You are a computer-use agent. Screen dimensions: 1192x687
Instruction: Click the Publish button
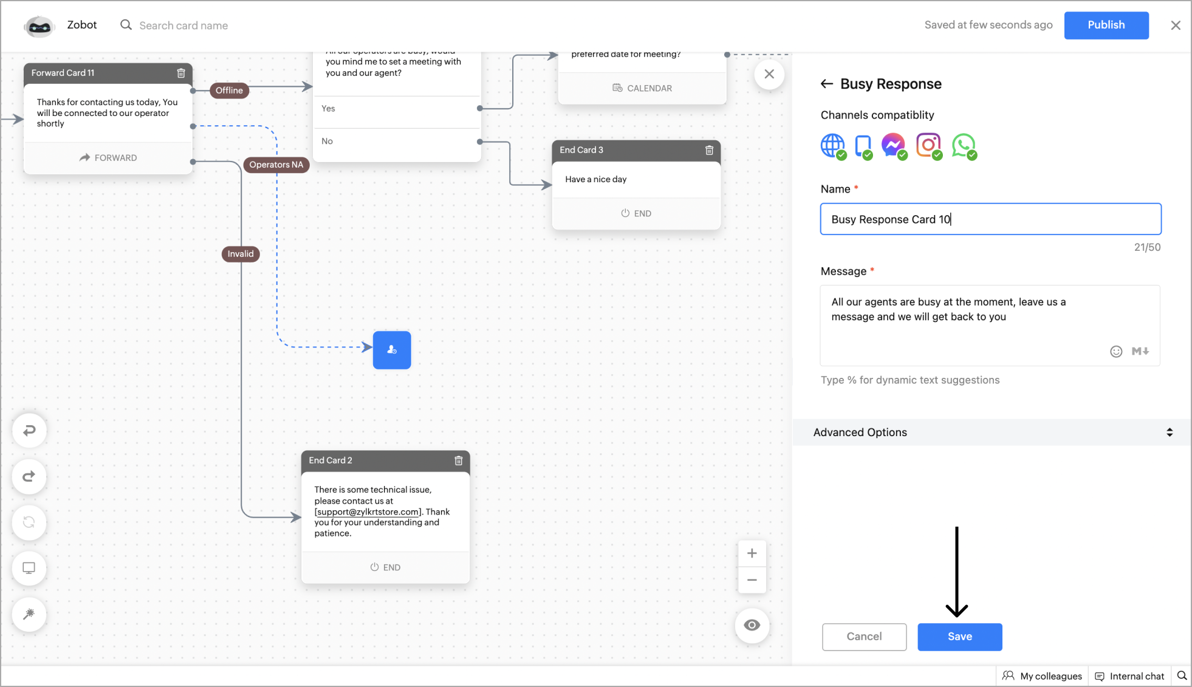(1106, 25)
